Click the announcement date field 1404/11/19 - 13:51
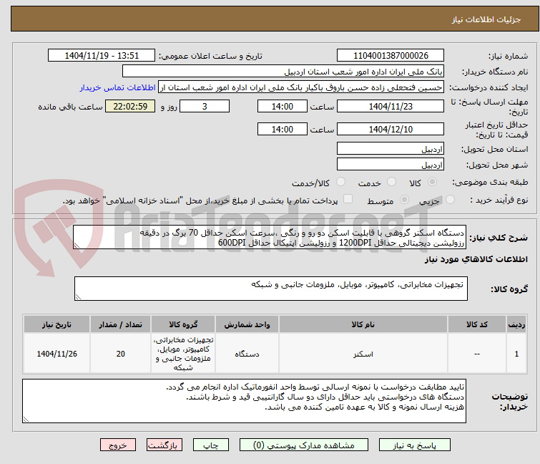540x464 pixels. pos(102,56)
